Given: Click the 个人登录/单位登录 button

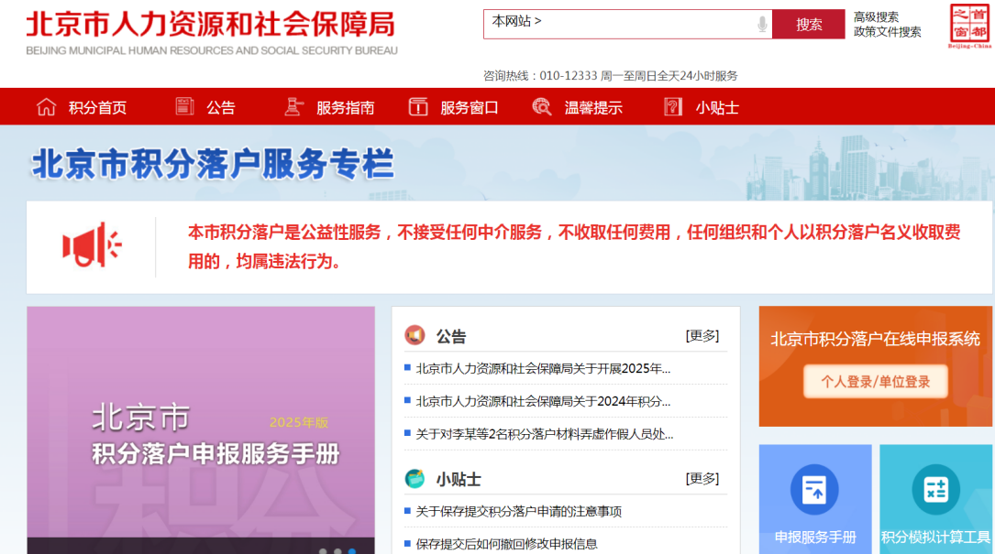Looking at the screenshot, I should [876, 382].
